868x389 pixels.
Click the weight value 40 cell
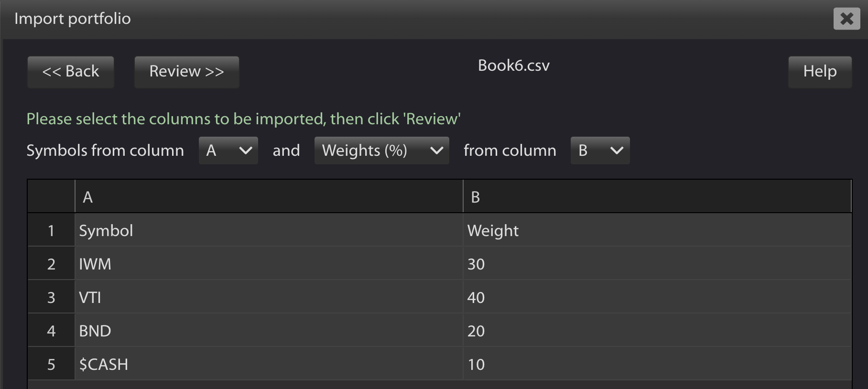(x=657, y=297)
